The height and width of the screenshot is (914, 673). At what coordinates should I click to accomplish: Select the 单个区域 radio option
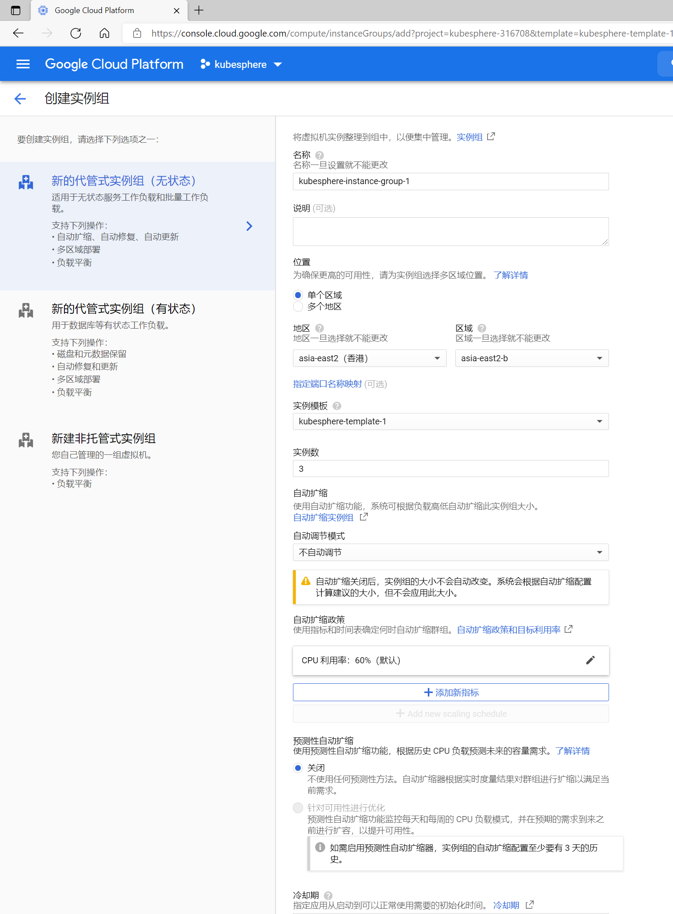[298, 295]
